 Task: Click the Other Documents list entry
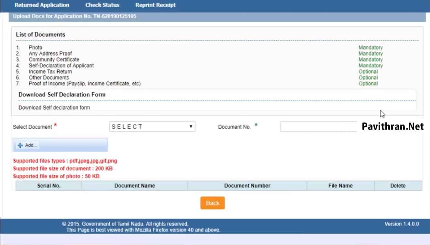point(49,78)
